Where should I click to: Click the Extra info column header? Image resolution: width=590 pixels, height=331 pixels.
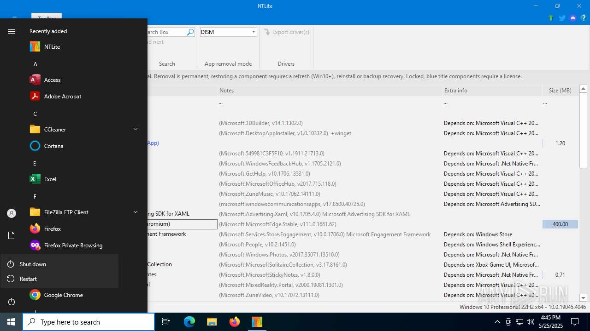pyautogui.click(x=492, y=91)
